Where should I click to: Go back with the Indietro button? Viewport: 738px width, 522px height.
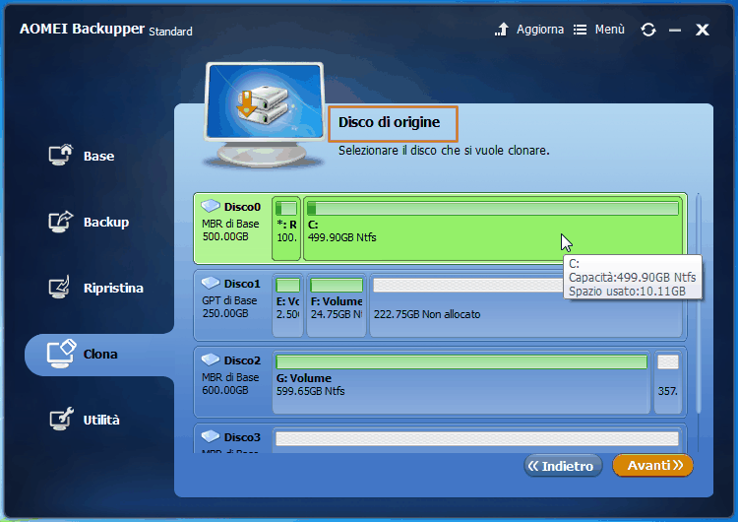coord(563,466)
